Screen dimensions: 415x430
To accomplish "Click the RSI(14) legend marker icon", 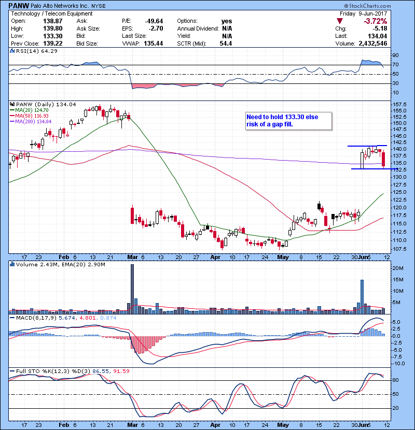I will (11, 51).
